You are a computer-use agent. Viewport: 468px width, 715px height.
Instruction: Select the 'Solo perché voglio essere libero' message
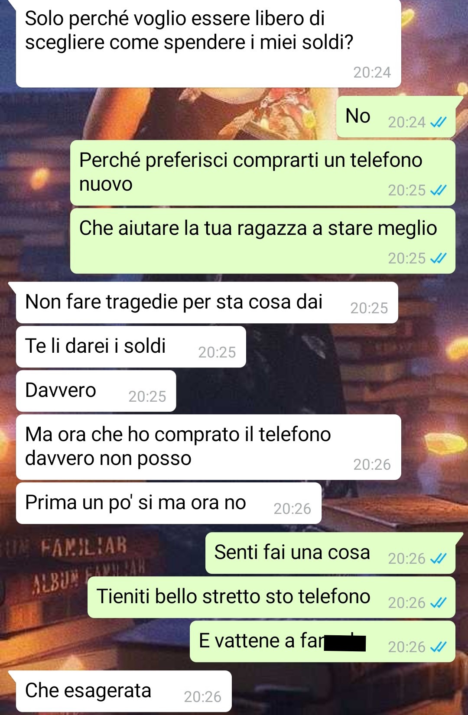coord(208,44)
